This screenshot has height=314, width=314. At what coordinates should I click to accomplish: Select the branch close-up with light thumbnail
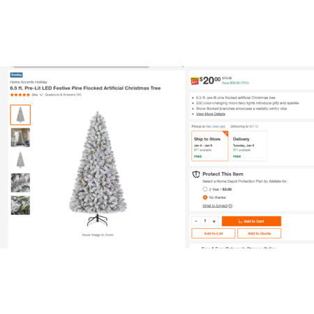20,205
